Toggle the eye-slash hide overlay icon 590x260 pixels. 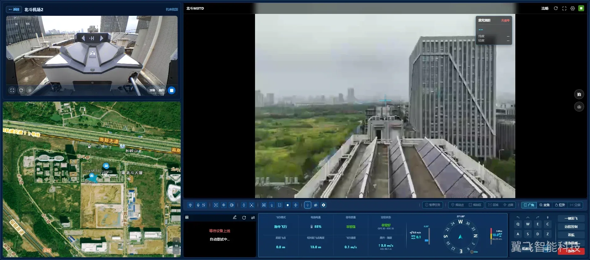click(x=316, y=205)
